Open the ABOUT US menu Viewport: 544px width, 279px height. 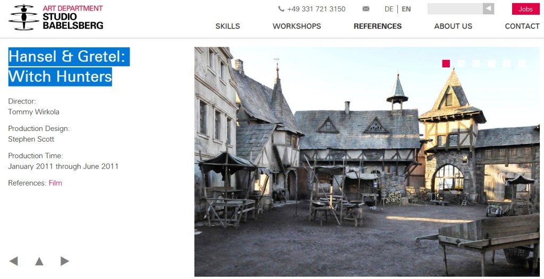(453, 27)
